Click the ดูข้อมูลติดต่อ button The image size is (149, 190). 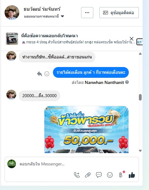119,13
